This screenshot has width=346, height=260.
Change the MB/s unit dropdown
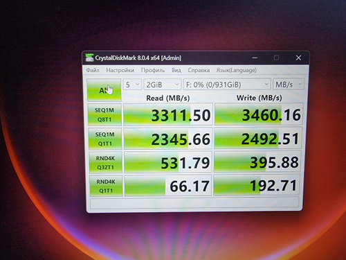[289, 85]
